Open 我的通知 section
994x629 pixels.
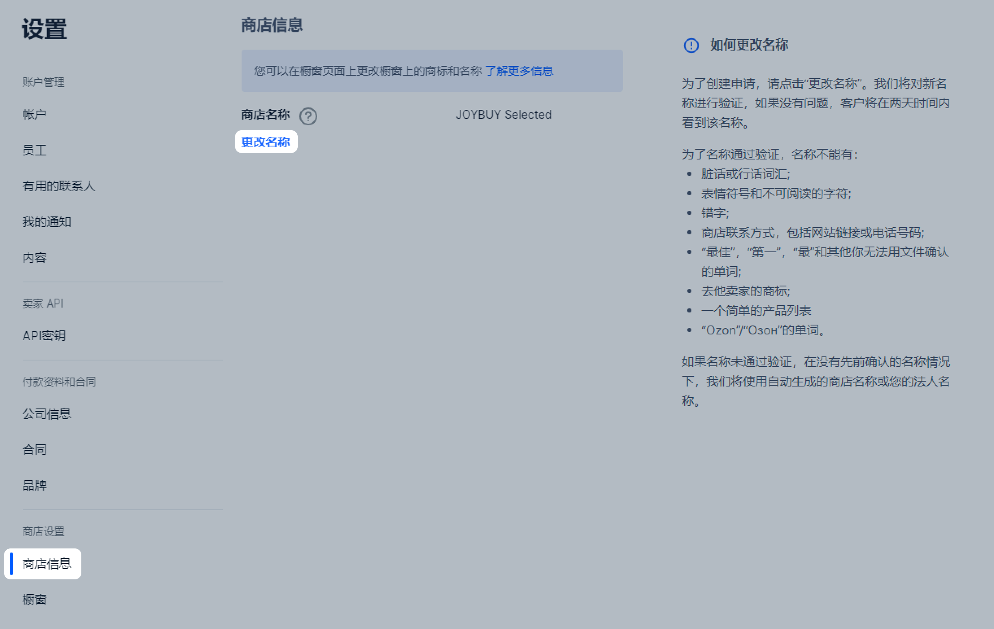[x=47, y=222]
